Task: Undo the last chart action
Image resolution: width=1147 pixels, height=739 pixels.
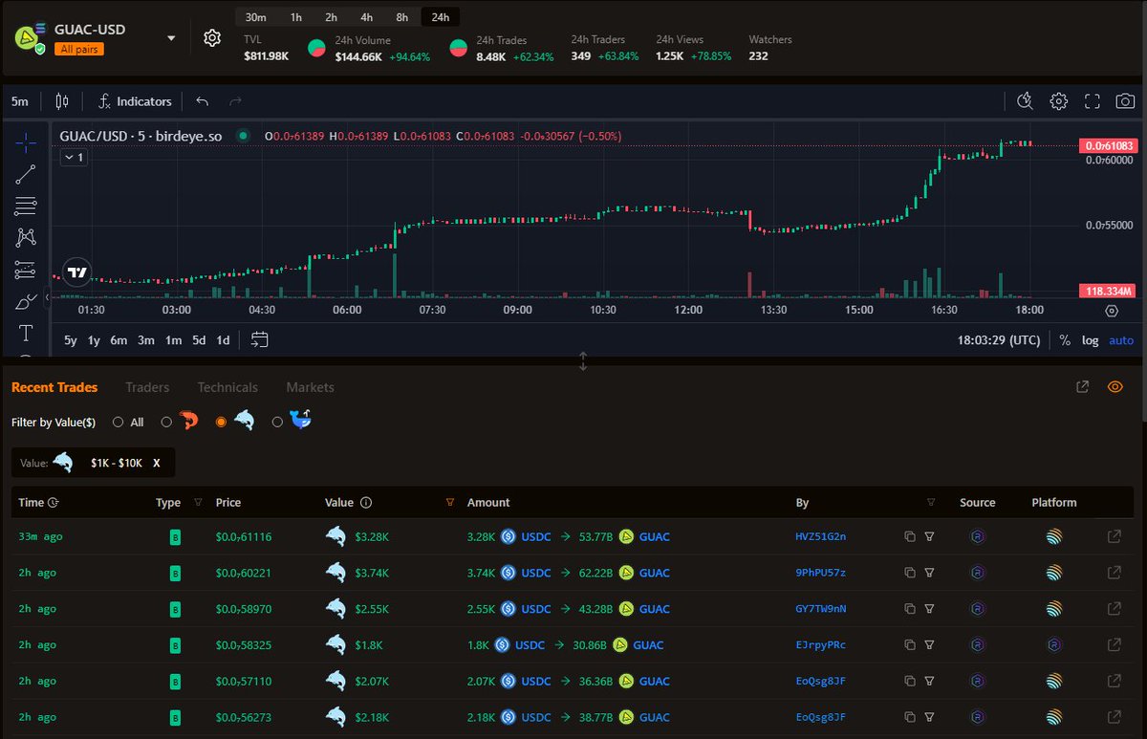Action: click(x=202, y=101)
